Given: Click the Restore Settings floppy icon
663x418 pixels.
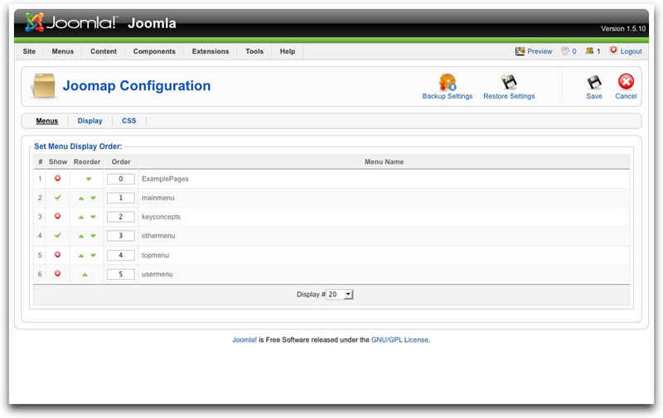Looking at the screenshot, I should pyautogui.click(x=509, y=82).
